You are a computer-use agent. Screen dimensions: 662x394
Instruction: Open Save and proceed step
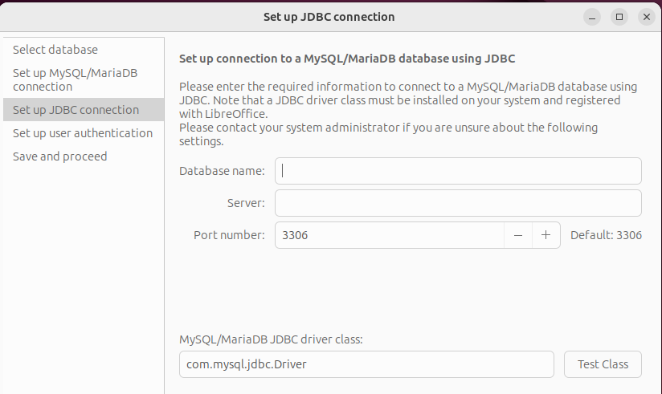[59, 156]
